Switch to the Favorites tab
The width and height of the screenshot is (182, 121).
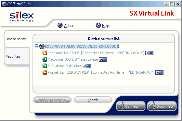coord(16,56)
